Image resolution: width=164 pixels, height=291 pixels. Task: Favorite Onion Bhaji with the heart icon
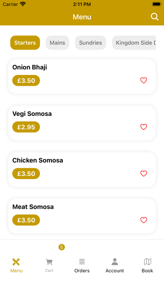(x=143, y=80)
